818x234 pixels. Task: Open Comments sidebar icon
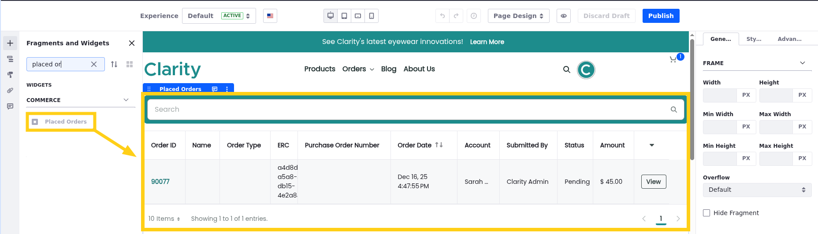click(10, 106)
